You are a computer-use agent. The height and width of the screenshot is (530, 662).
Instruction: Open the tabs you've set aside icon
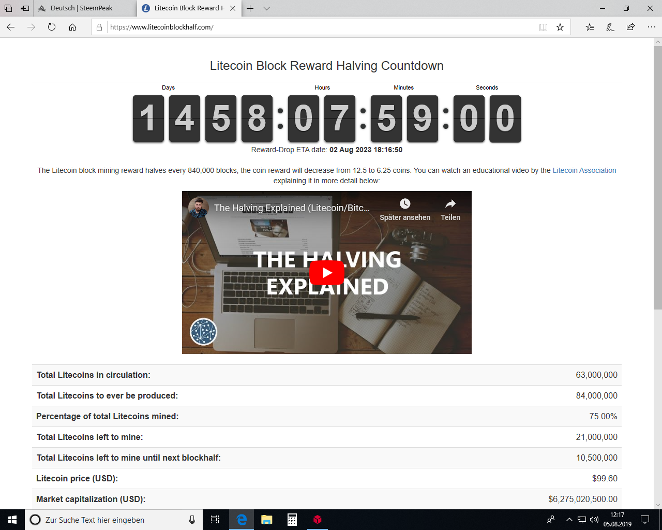click(8, 8)
